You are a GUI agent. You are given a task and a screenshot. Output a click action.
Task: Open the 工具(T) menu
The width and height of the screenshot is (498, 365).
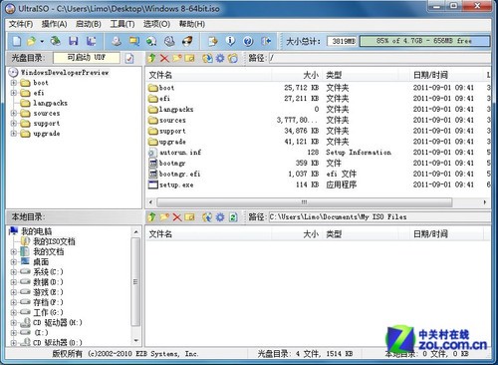[123, 24]
